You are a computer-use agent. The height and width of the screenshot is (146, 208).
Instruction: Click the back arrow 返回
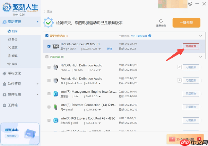tap(48, 11)
